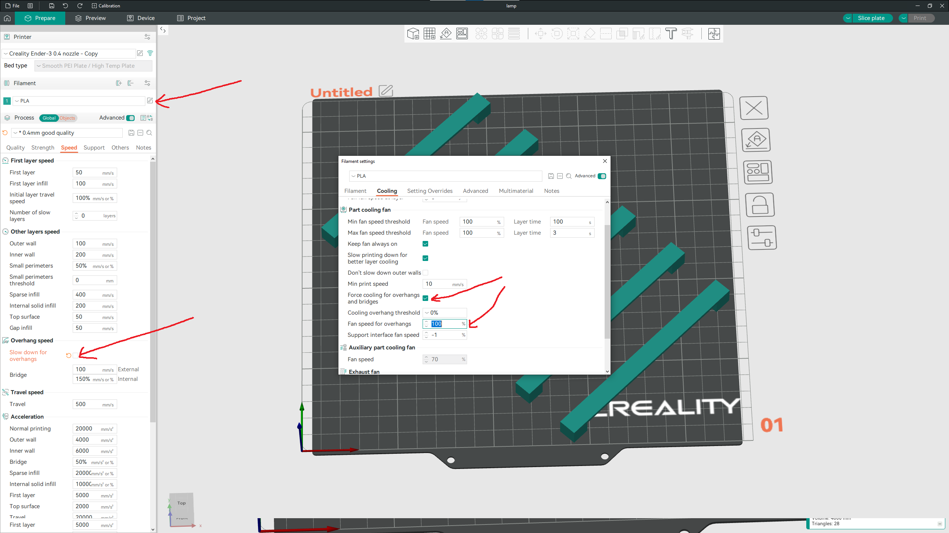
Task: Click the plate settings sliders icon
Action: pos(762,238)
